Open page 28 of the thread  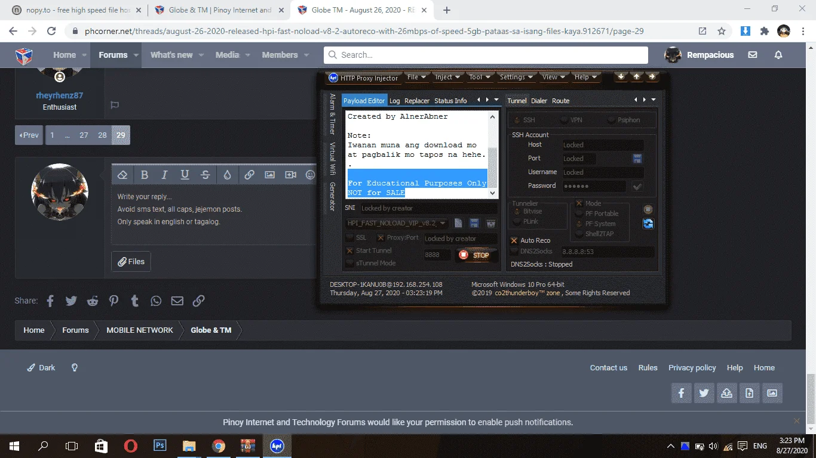point(102,135)
